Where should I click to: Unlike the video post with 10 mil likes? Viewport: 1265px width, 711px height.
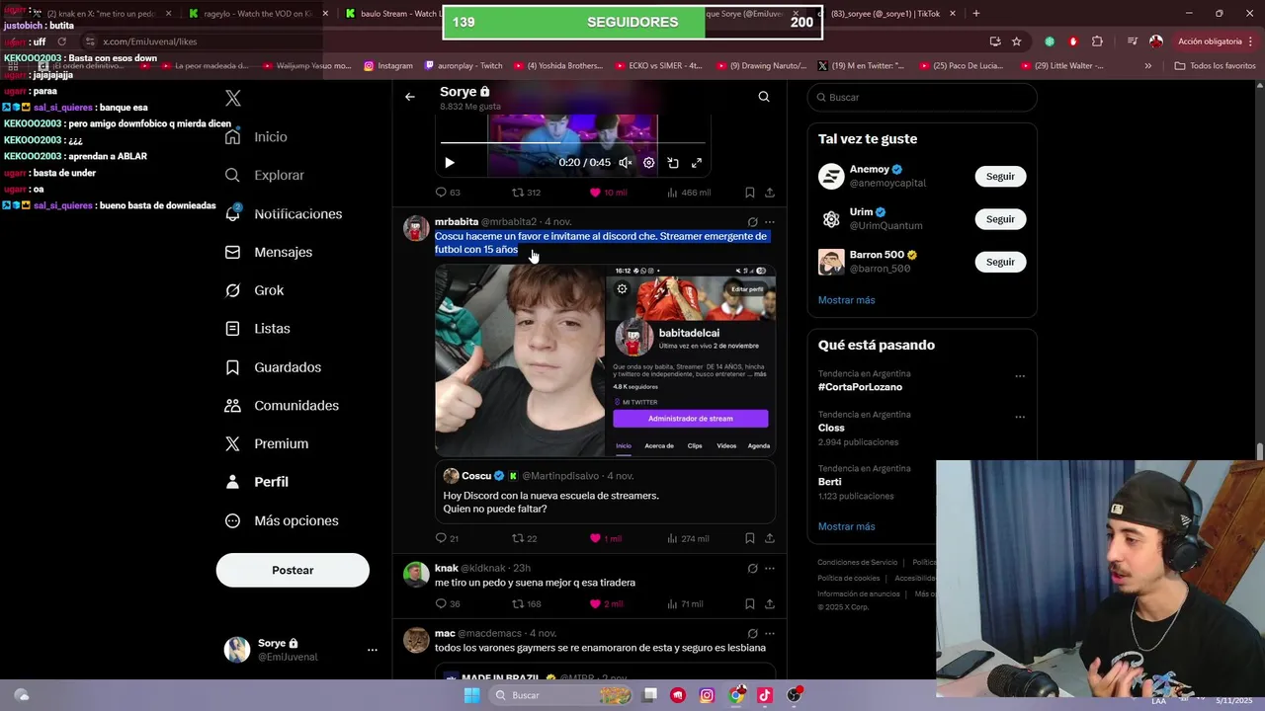click(608, 193)
